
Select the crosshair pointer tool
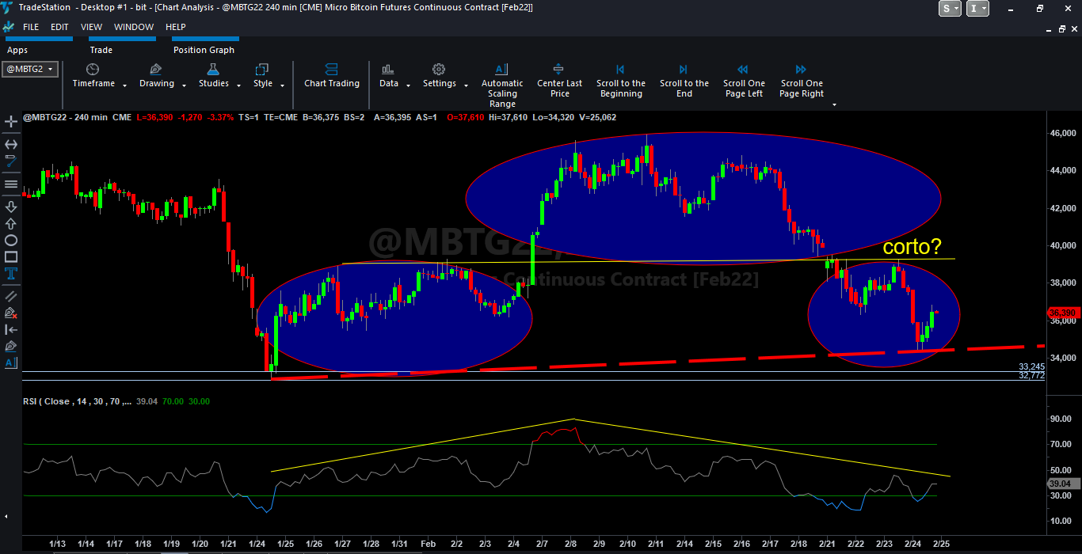pyautogui.click(x=11, y=122)
